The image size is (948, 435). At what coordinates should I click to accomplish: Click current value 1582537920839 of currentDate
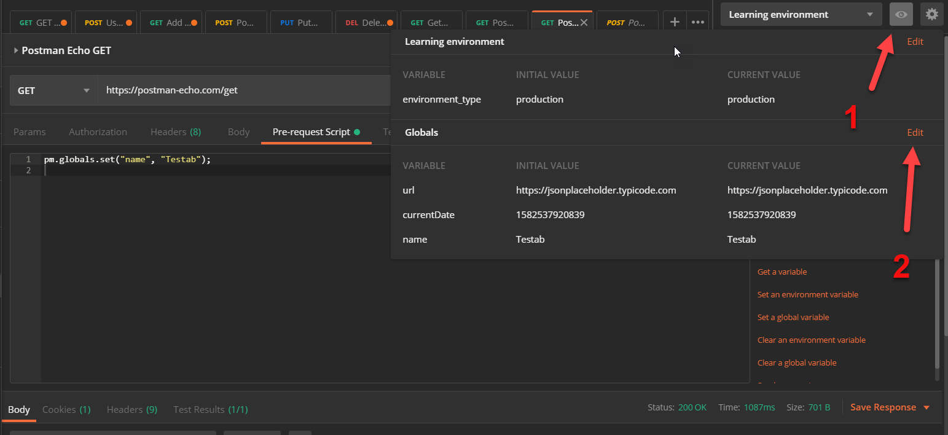click(762, 214)
